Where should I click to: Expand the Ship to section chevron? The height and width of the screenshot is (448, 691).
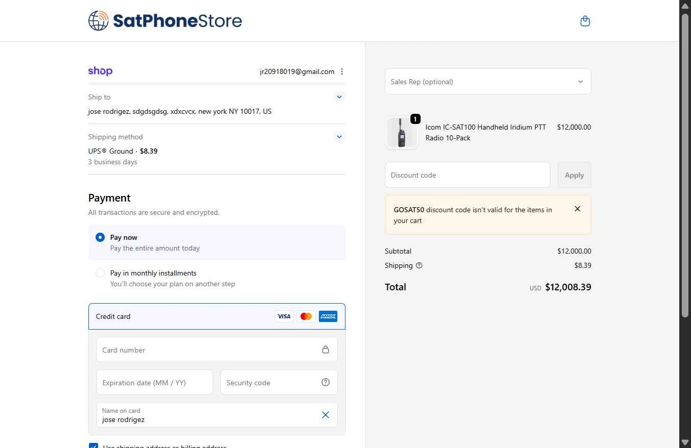[x=339, y=96]
